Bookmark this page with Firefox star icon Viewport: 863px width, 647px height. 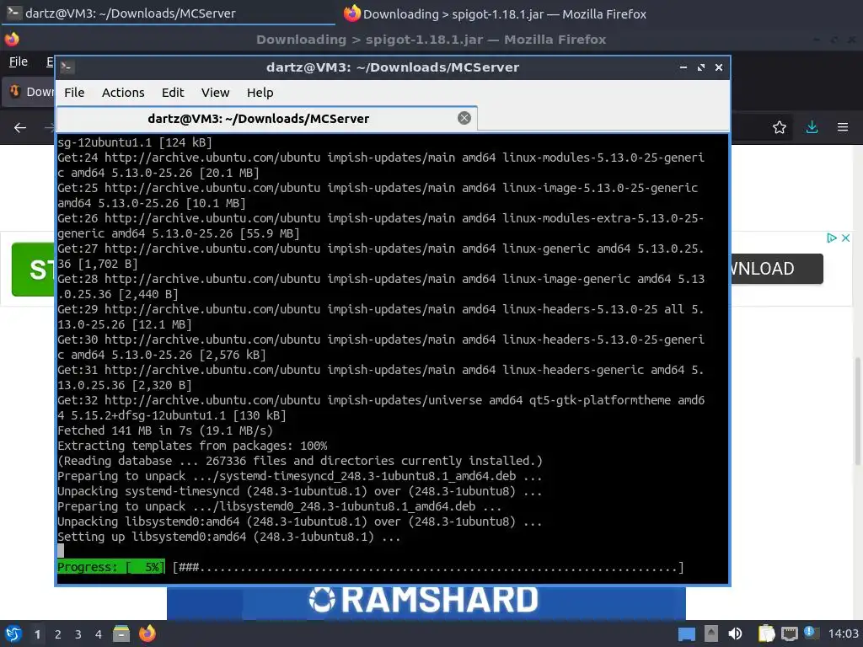click(780, 128)
